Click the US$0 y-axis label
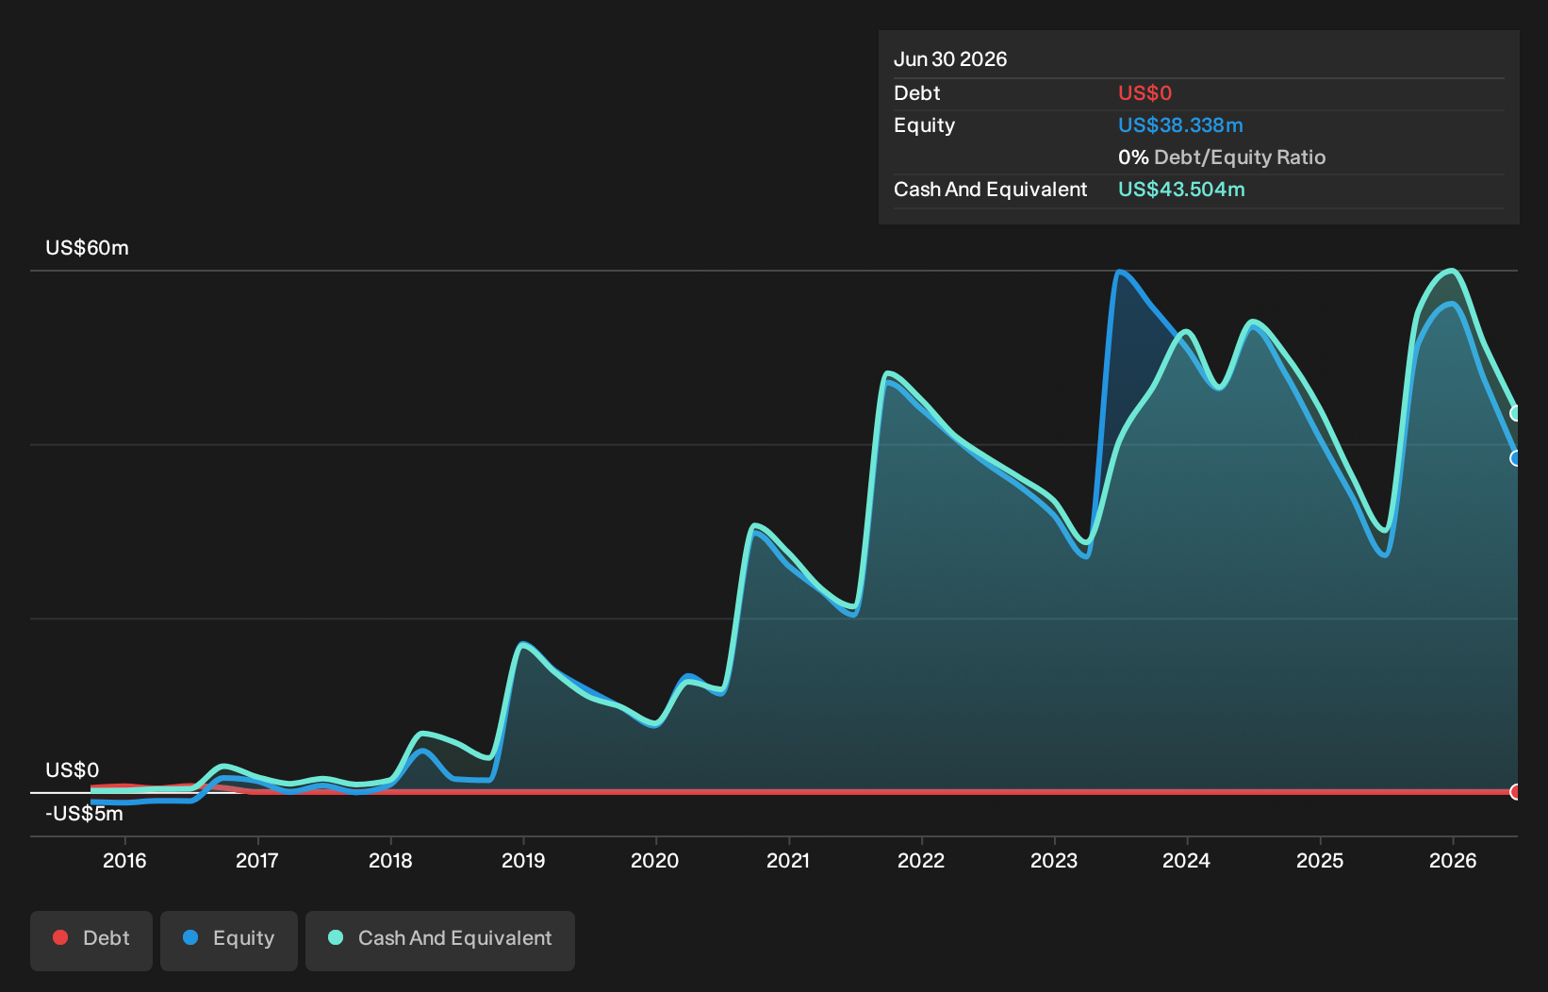The image size is (1548, 992). (73, 770)
